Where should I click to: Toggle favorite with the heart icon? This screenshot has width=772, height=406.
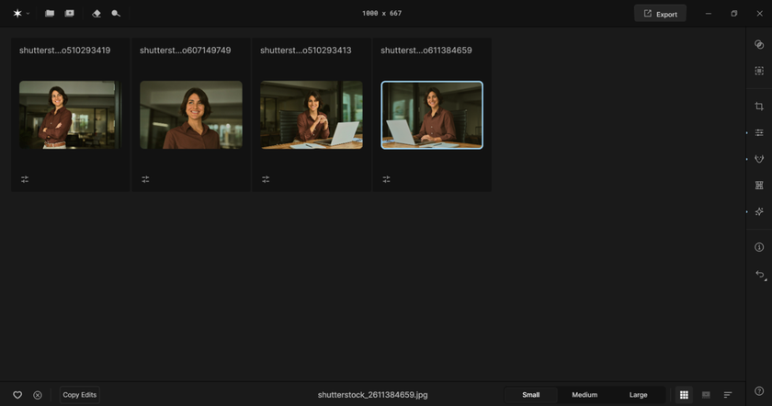(x=17, y=395)
